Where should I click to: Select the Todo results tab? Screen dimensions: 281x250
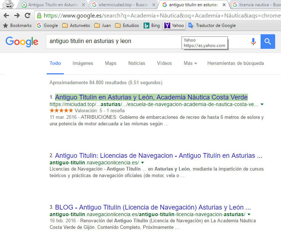[x=55, y=63]
